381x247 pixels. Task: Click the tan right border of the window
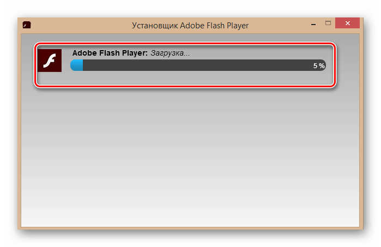(361, 130)
